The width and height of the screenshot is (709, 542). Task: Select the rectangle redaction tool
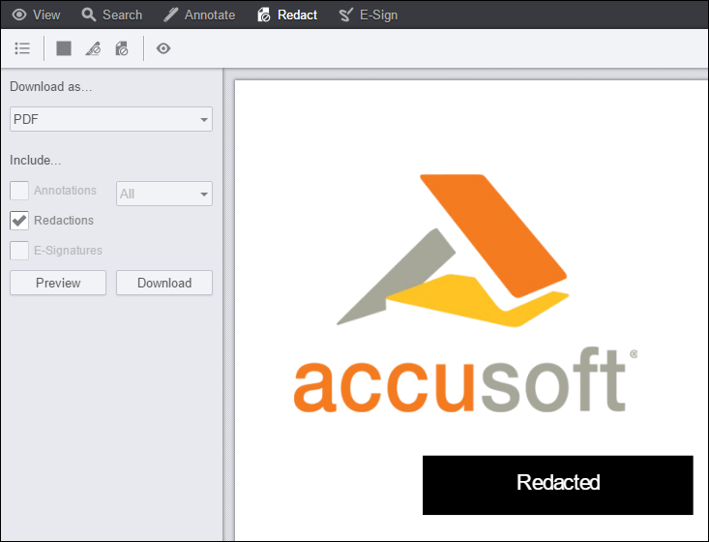64,48
